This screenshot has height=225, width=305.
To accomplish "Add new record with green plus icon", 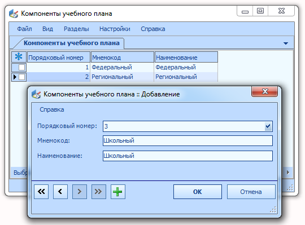I will pos(118,192).
